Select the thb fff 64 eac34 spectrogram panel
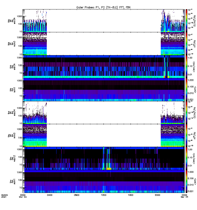 point(103,21)
